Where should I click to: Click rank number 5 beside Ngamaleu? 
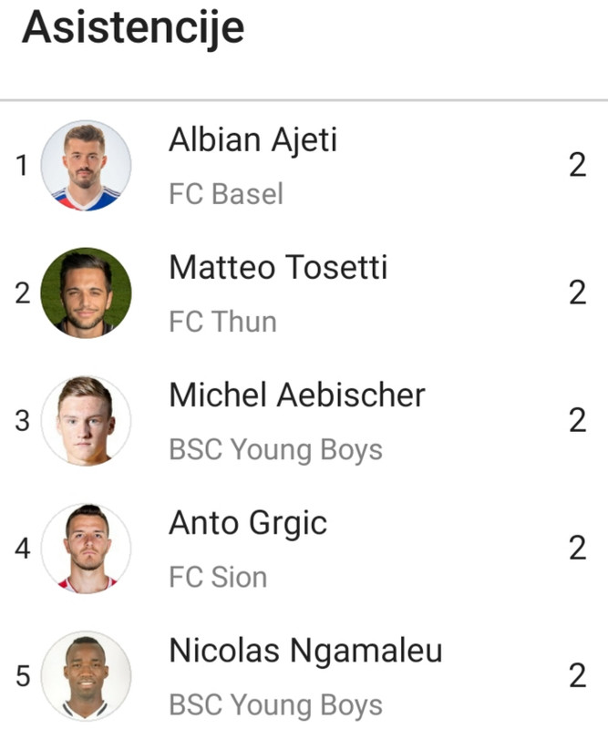[23, 676]
